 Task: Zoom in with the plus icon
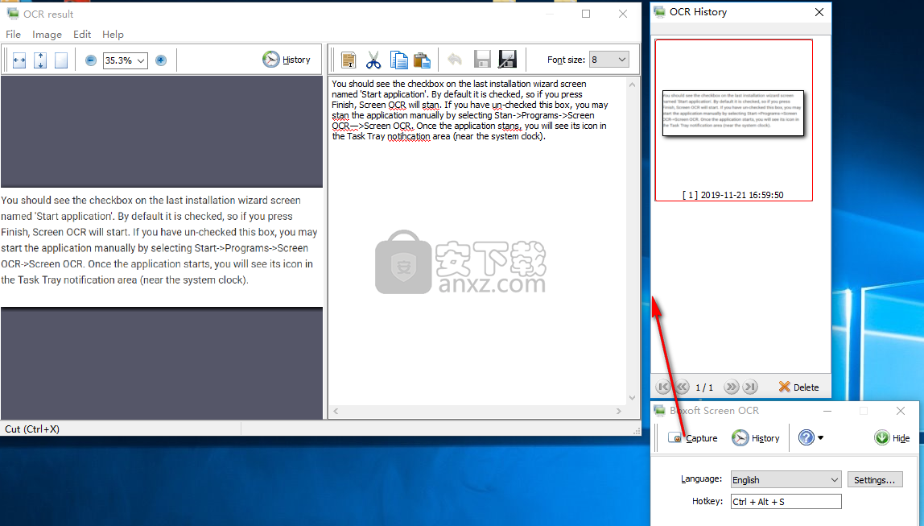point(161,60)
